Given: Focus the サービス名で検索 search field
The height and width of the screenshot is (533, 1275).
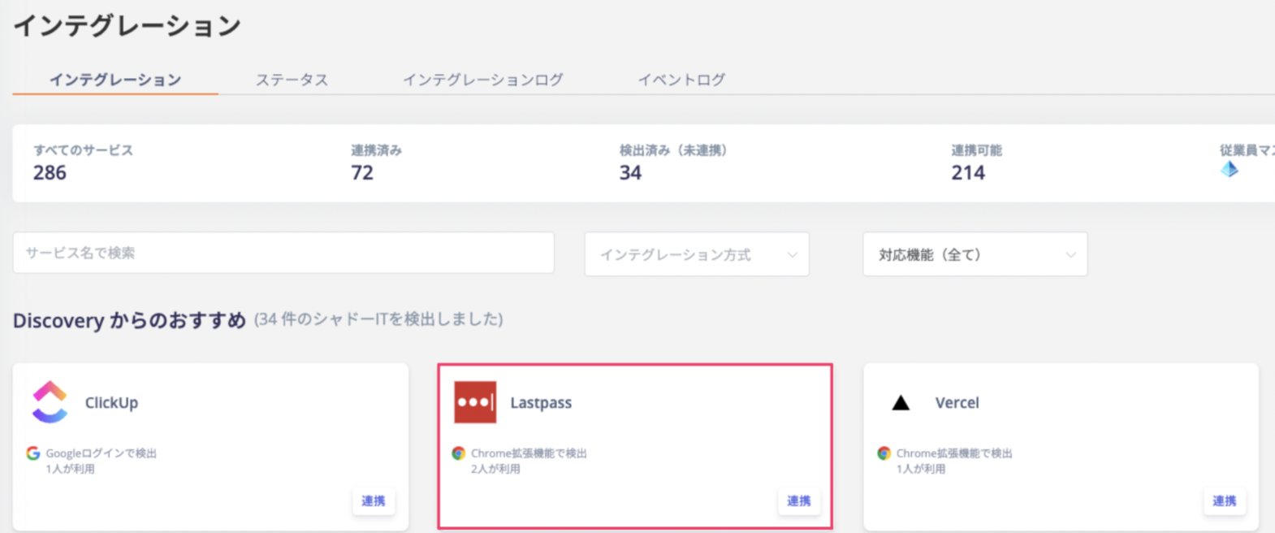Looking at the screenshot, I should click(283, 253).
